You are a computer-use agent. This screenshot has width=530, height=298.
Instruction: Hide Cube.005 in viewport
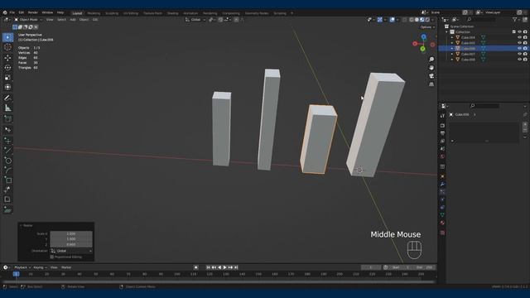tap(519, 43)
